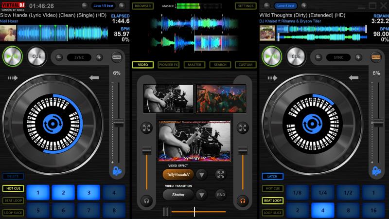Click left deck striped forward arrow icon

[13, 78]
